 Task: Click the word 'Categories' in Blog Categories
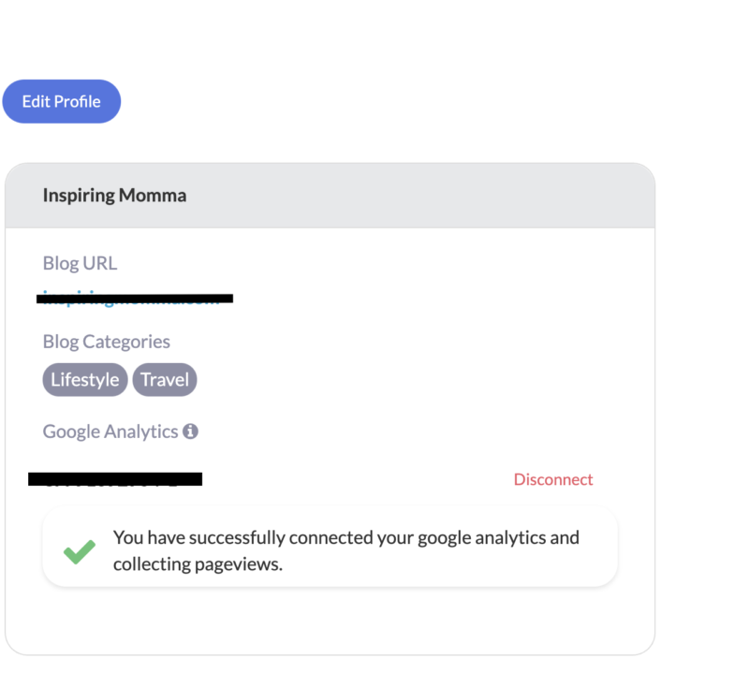(x=126, y=342)
